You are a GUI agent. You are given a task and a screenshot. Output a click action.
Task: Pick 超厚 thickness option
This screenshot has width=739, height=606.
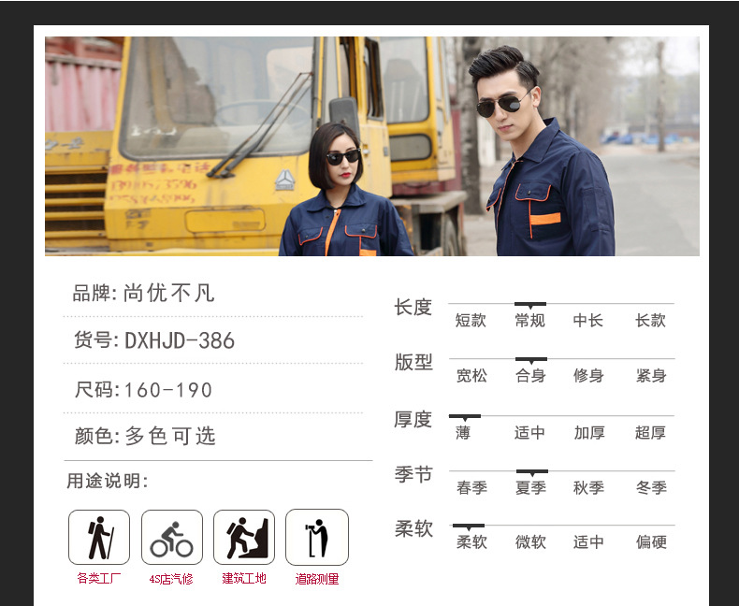coord(650,433)
